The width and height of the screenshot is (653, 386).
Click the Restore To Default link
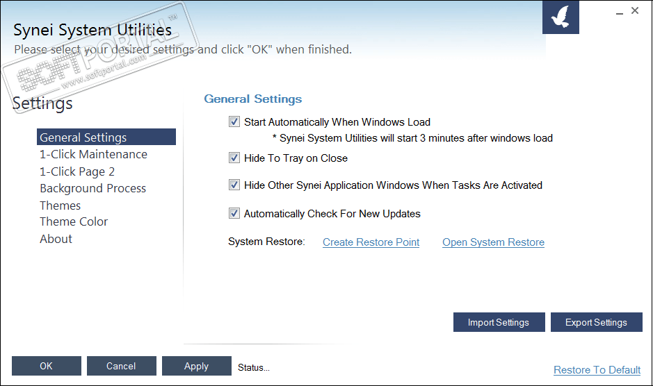pos(597,370)
